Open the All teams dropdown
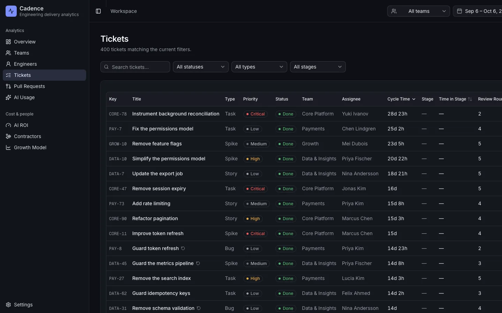This screenshot has height=313, width=502. coord(419,11)
